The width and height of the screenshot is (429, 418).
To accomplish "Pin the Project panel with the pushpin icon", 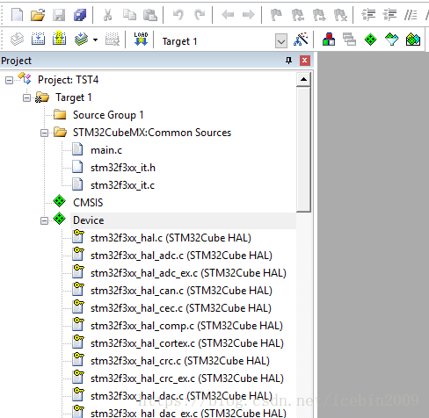I will point(288,61).
